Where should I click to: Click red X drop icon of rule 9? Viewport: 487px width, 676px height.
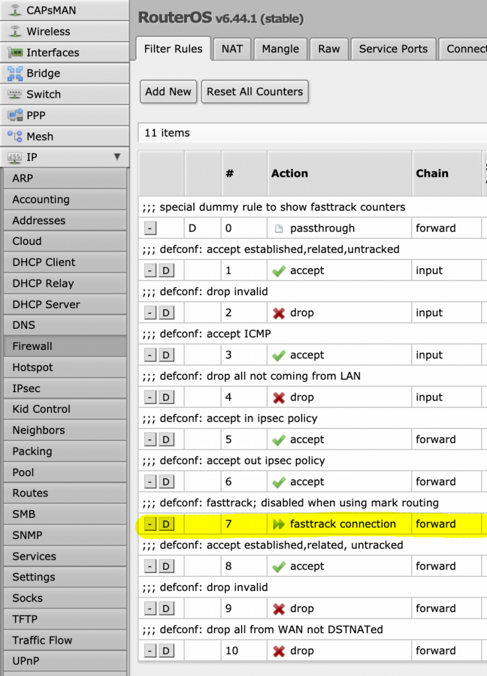tap(279, 609)
